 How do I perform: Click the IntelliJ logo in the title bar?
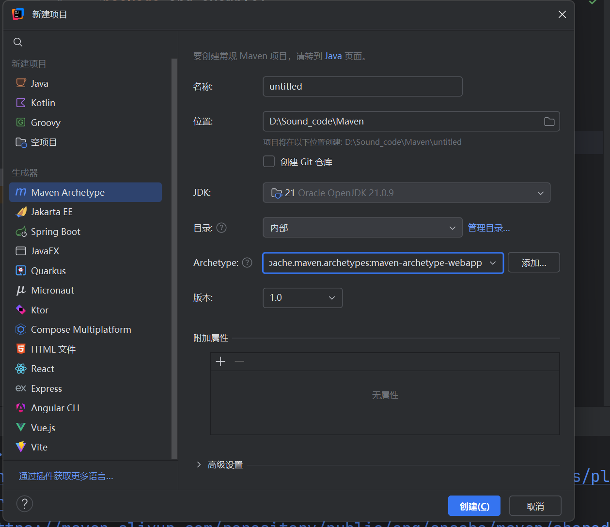pos(18,14)
